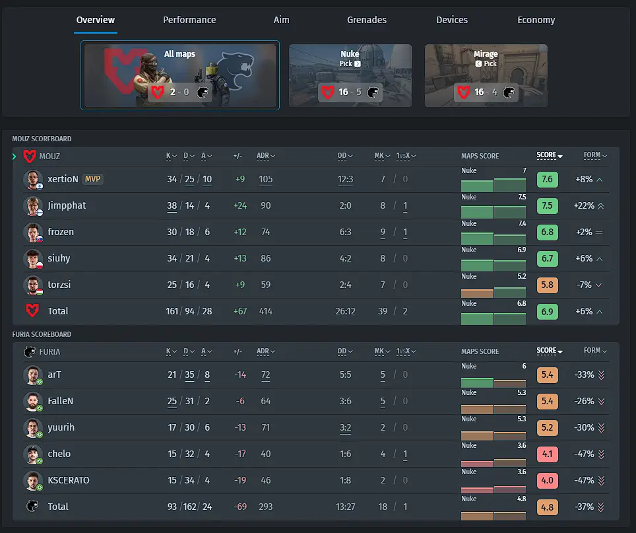Open siuhy's player profile link
Viewport: 636px width, 533px height.
coord(59,258)
